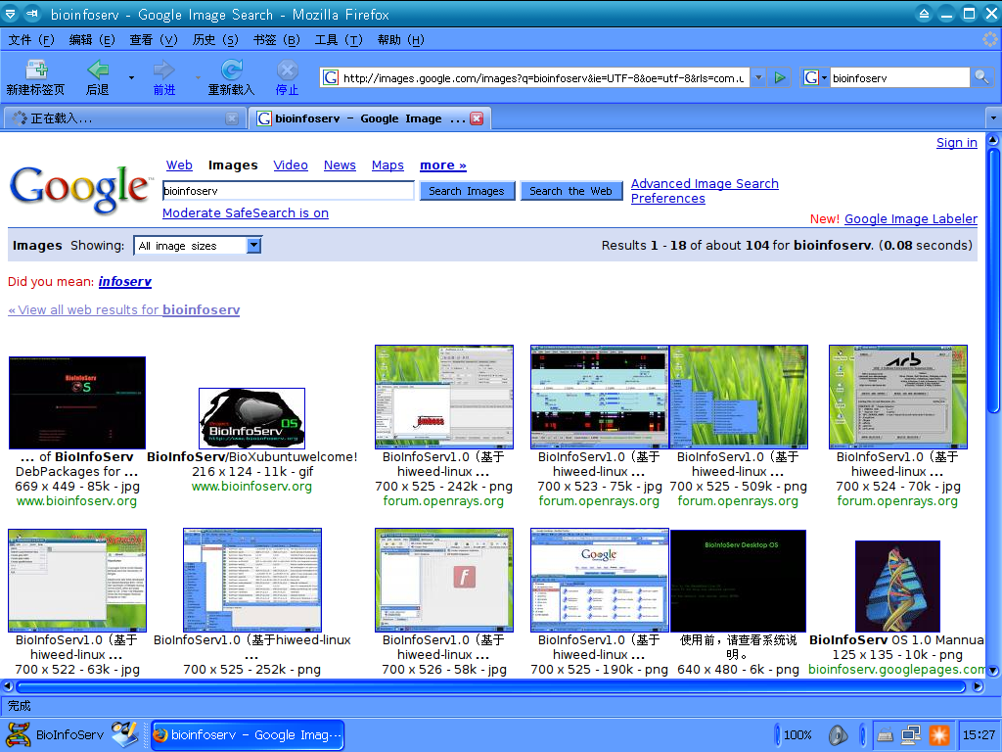Click the toolbar search box containing bioinfoserv

900,78
